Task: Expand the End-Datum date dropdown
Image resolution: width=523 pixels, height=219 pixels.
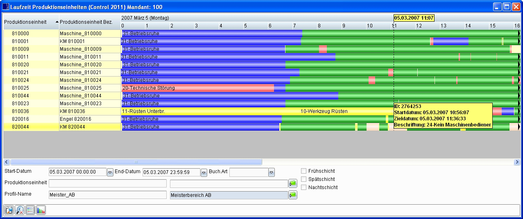Action: (204, 172)
